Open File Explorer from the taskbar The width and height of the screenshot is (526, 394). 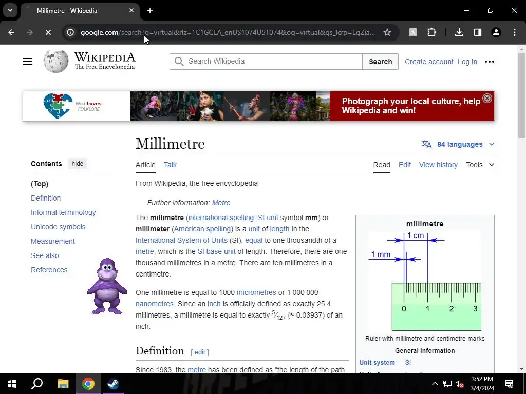63,384
